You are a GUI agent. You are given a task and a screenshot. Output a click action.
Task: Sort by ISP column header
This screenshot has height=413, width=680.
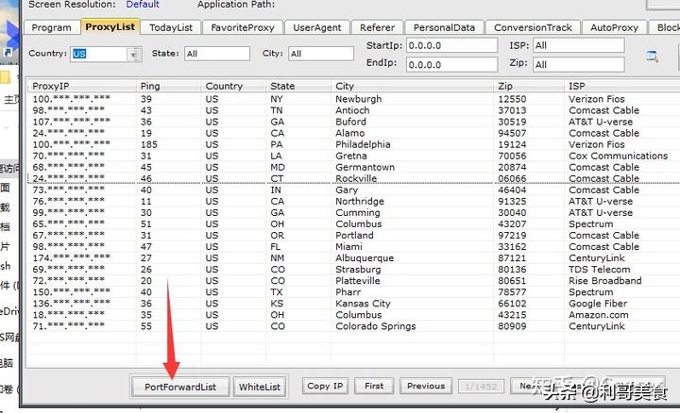pos(622,86)
